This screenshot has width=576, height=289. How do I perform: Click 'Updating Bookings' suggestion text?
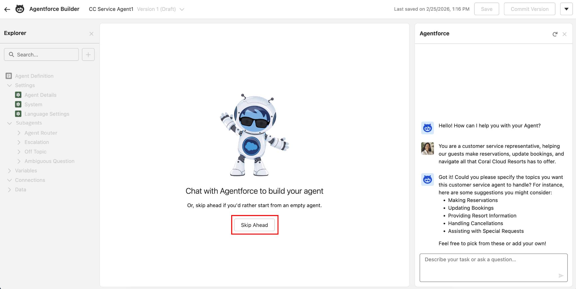tap(471, 208)
